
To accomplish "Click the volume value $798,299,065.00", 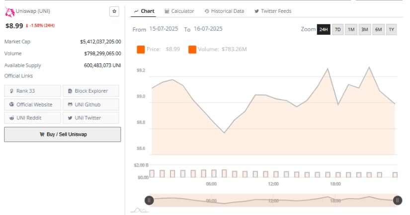I will click(x=102, y=54).
